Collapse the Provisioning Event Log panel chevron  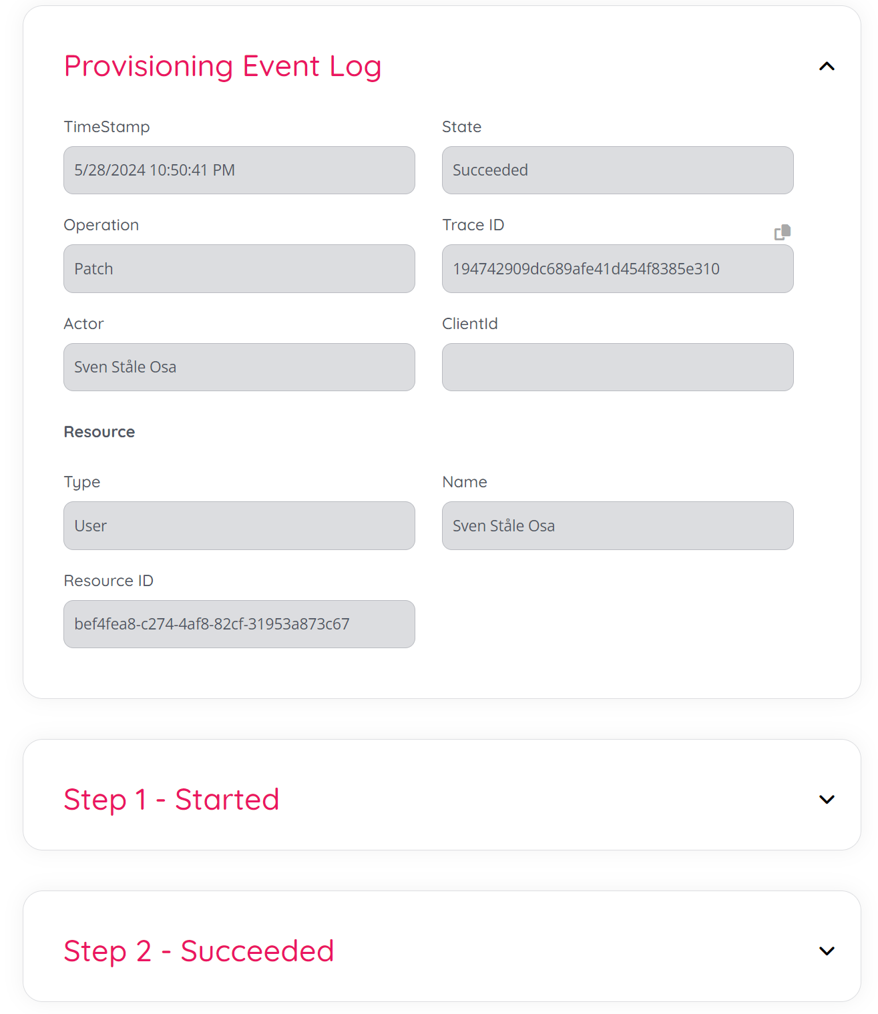pos(827,66)
